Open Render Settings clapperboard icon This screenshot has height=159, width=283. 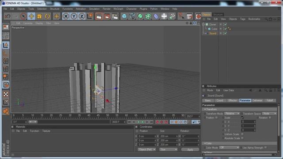point(115,16)
